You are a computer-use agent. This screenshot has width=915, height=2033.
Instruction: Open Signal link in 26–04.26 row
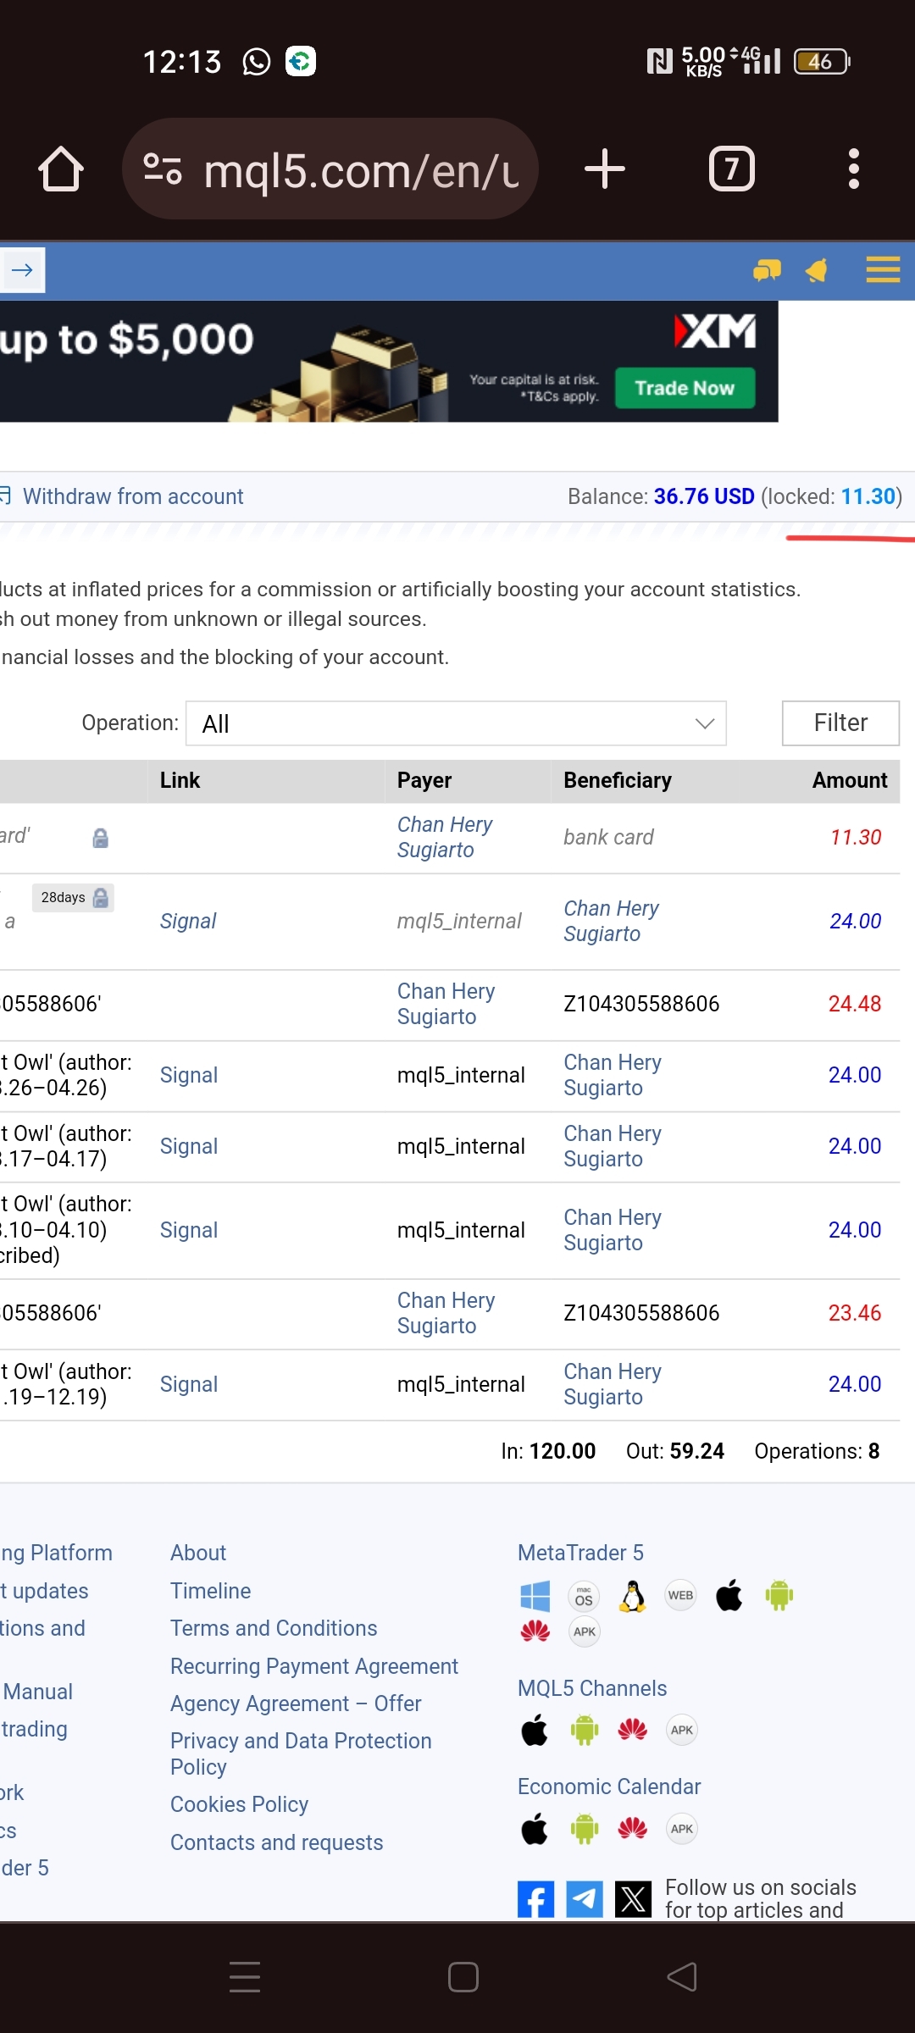point(189,1076)
